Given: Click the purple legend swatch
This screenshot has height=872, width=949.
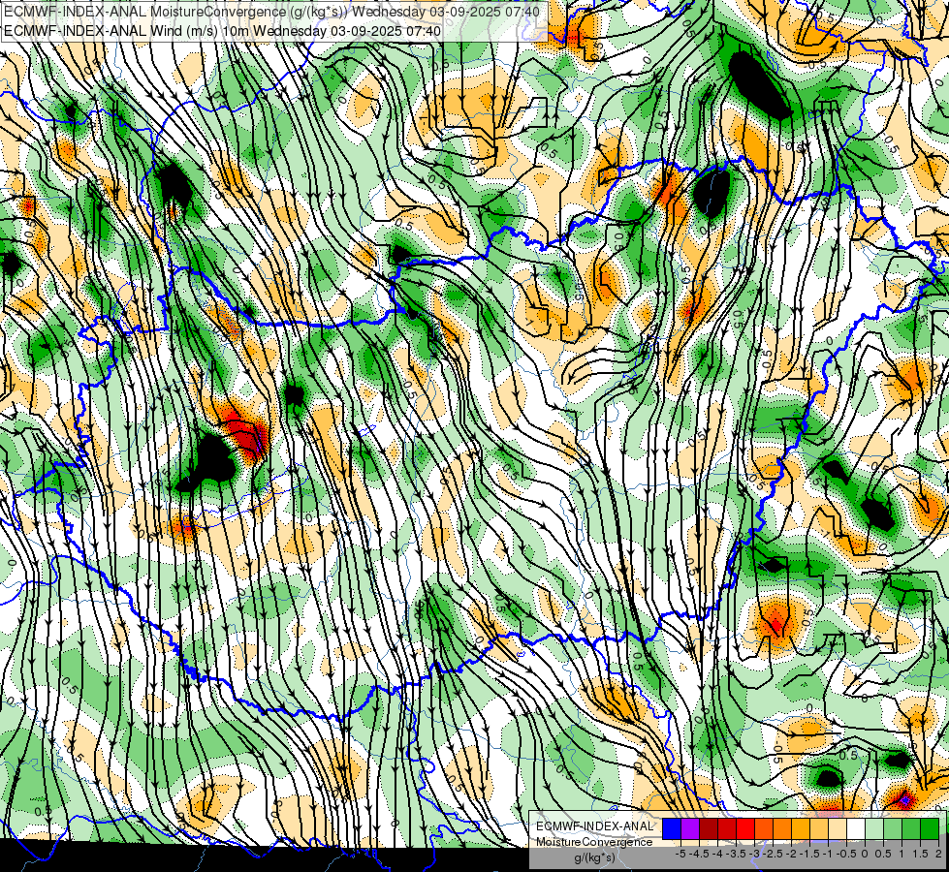Looking at the screenshot, I should tap(690, 828).
